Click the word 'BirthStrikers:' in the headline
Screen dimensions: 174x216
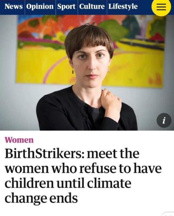(x=44, y=154)
